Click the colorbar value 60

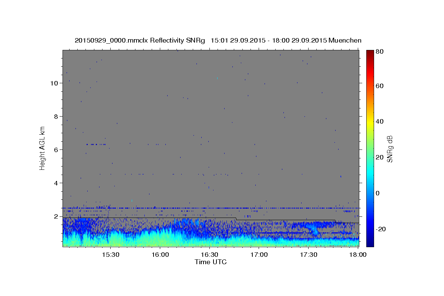379,86
